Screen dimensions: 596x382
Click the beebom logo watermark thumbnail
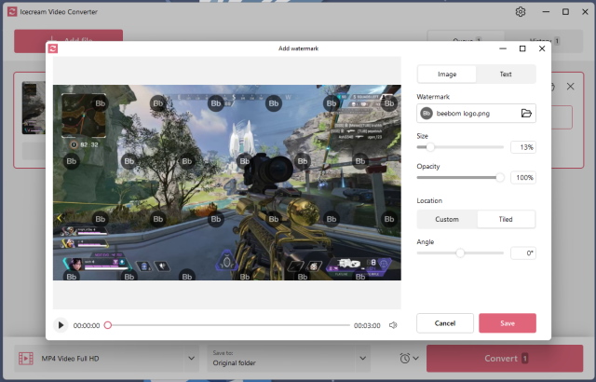tap(427, 114)
